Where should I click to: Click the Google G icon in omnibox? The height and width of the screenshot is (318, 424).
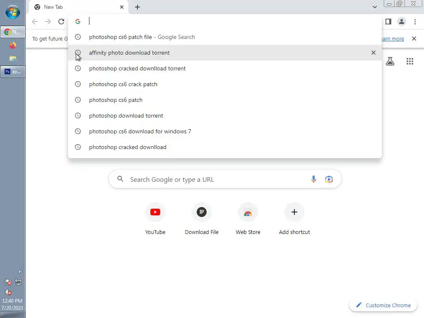78,22
